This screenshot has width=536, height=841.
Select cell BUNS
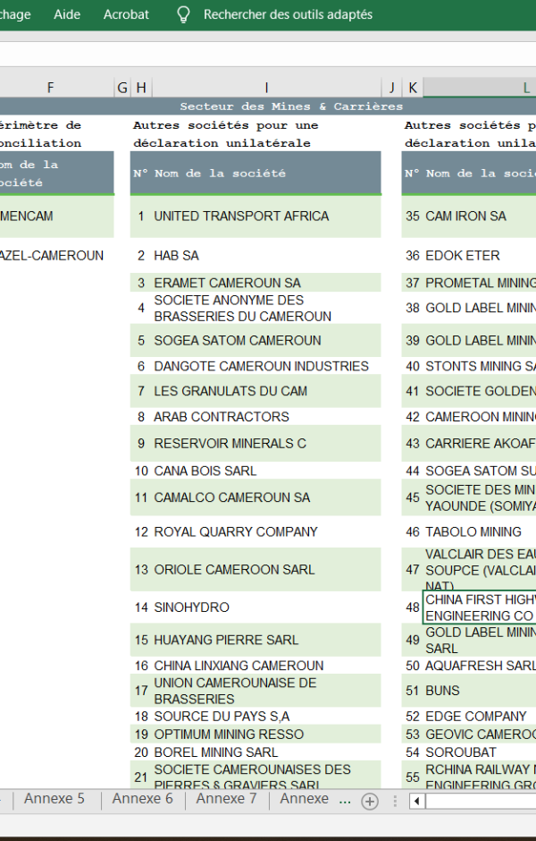click(x=480, y=691)
